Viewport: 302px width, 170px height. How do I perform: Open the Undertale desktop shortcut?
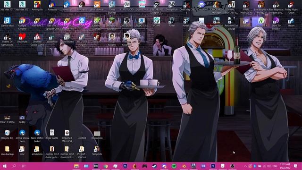point(22,38)
